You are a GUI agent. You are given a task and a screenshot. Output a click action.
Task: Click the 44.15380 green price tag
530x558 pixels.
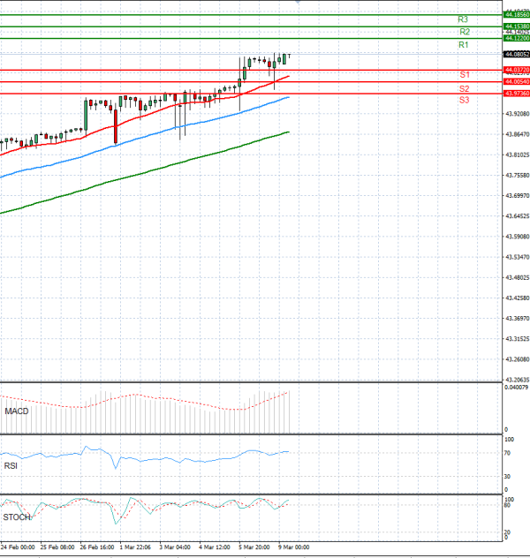click(516, 26)
